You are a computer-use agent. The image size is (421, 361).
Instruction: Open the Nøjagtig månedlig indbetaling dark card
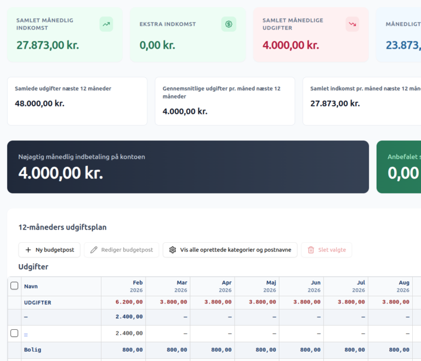tap(188, 167)
